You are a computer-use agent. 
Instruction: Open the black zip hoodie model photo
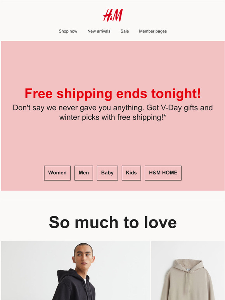pyautogui.click(x=75, y=271)
